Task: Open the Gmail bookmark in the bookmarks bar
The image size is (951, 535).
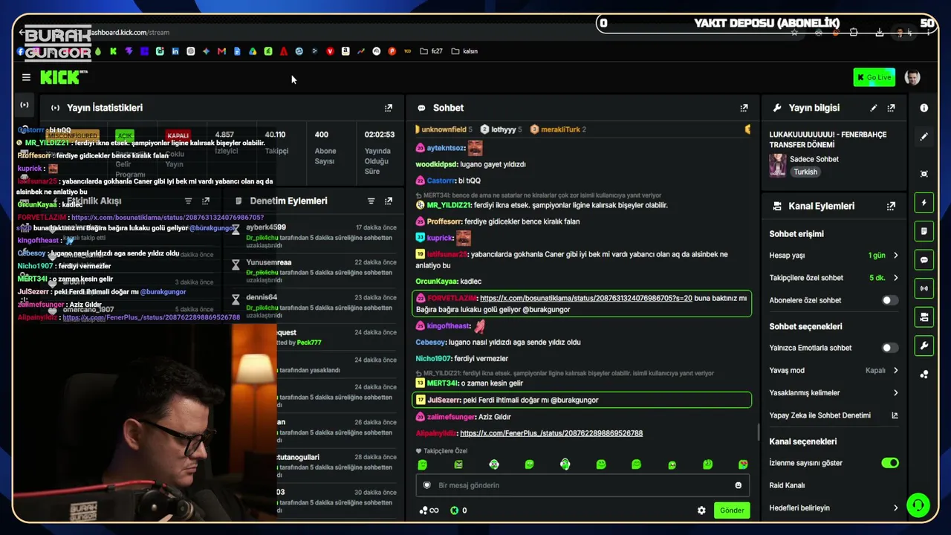Action: (x=221, y=51)
